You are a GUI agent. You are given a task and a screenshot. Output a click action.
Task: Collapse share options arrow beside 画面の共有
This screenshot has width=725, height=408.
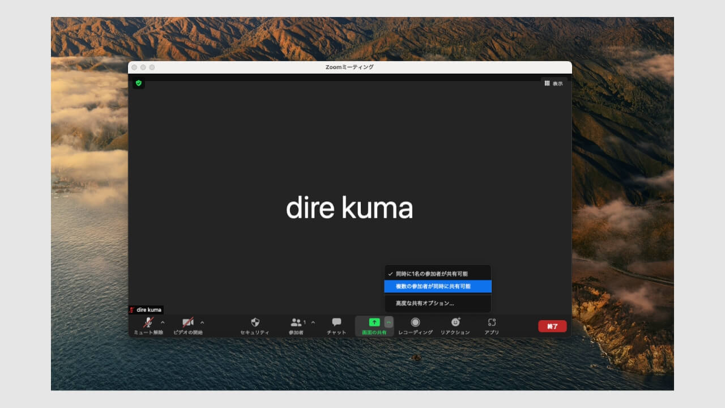pyautogui.click(x=389, y=322)
